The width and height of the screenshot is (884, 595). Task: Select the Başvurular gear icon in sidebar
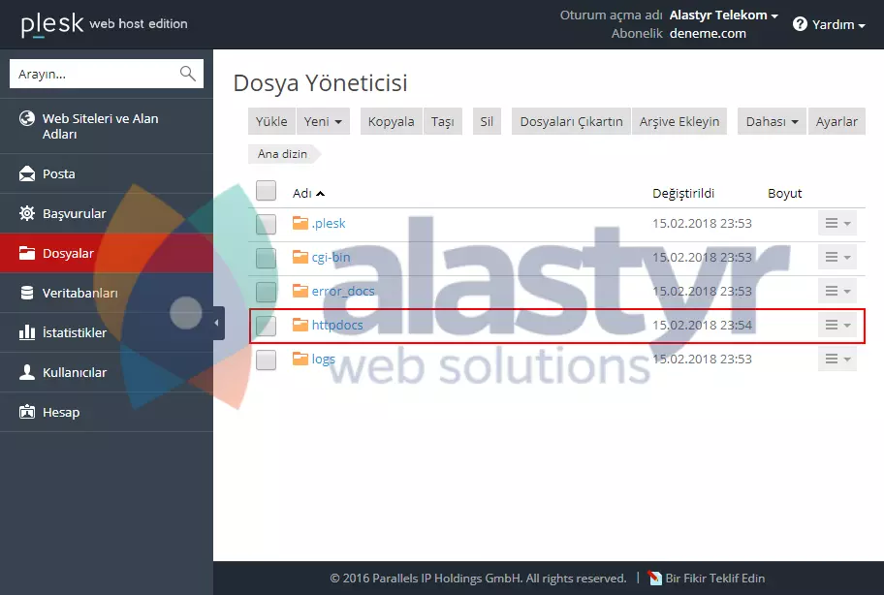(x=28, y=213)
